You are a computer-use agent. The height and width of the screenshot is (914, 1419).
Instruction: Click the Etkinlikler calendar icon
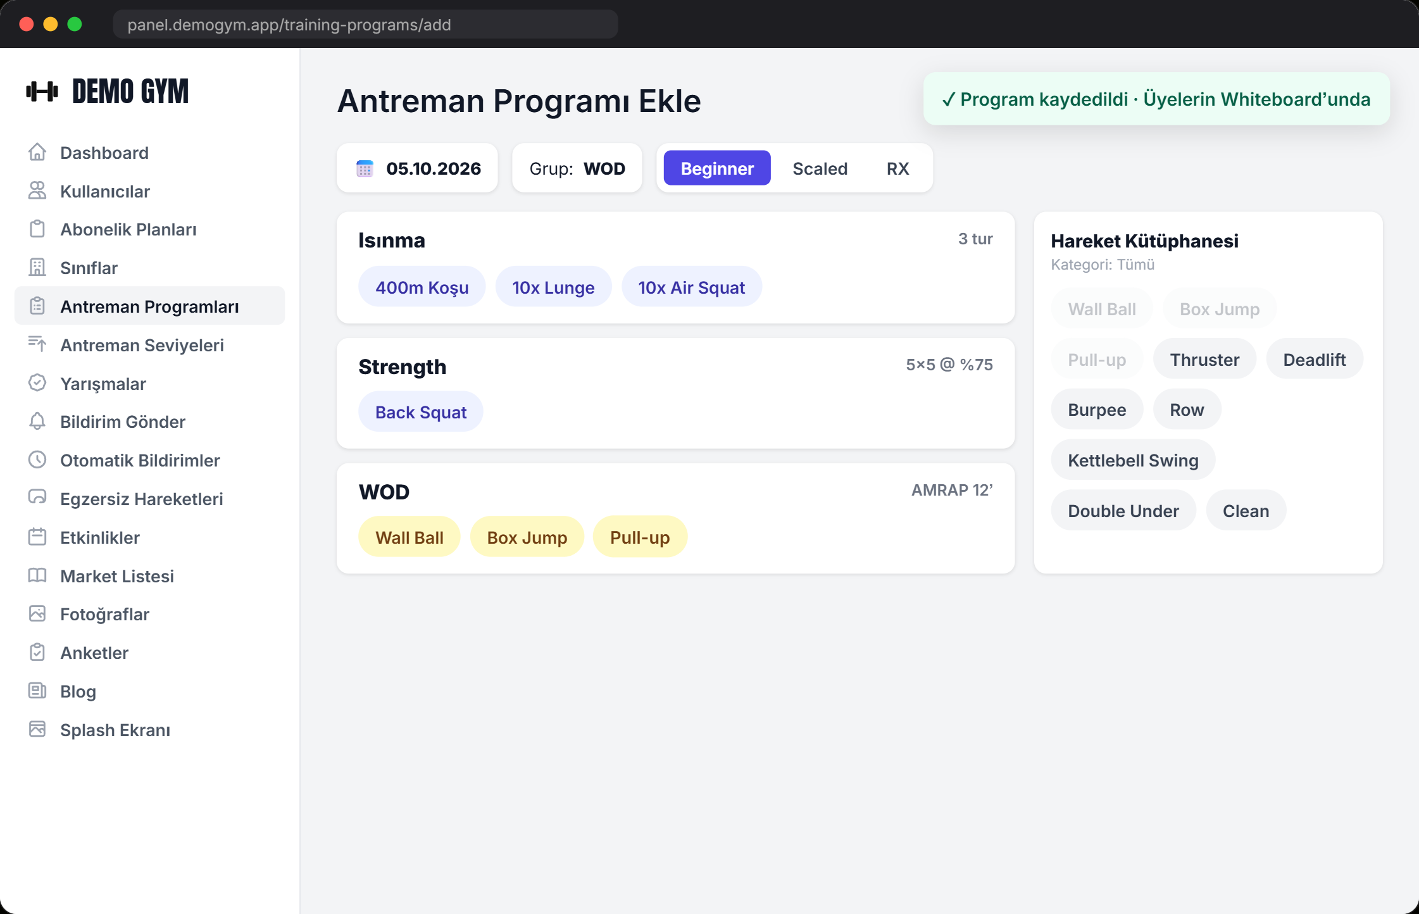pos(37,537)
